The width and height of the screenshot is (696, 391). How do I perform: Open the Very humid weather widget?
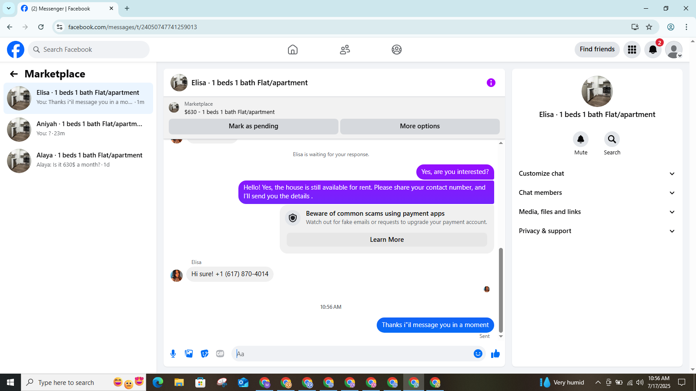(x=562, y=382)
